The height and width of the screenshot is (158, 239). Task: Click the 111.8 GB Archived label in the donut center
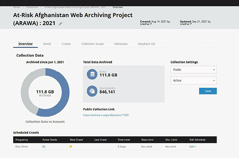[45, 93]
